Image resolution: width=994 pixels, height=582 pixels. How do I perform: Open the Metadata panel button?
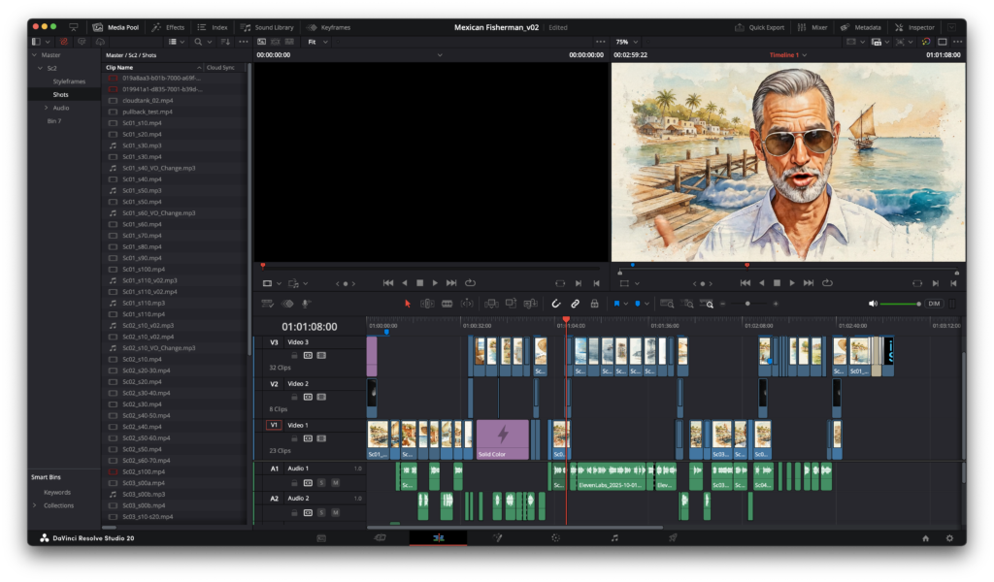click(860, 27)
